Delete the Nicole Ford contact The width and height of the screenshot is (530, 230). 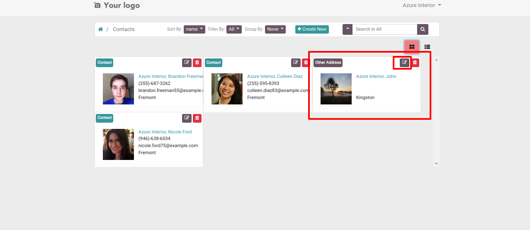coord(197,118)
